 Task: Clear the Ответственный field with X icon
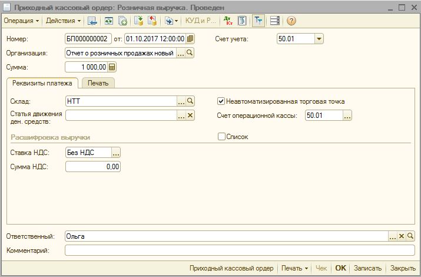click(402, 236)
